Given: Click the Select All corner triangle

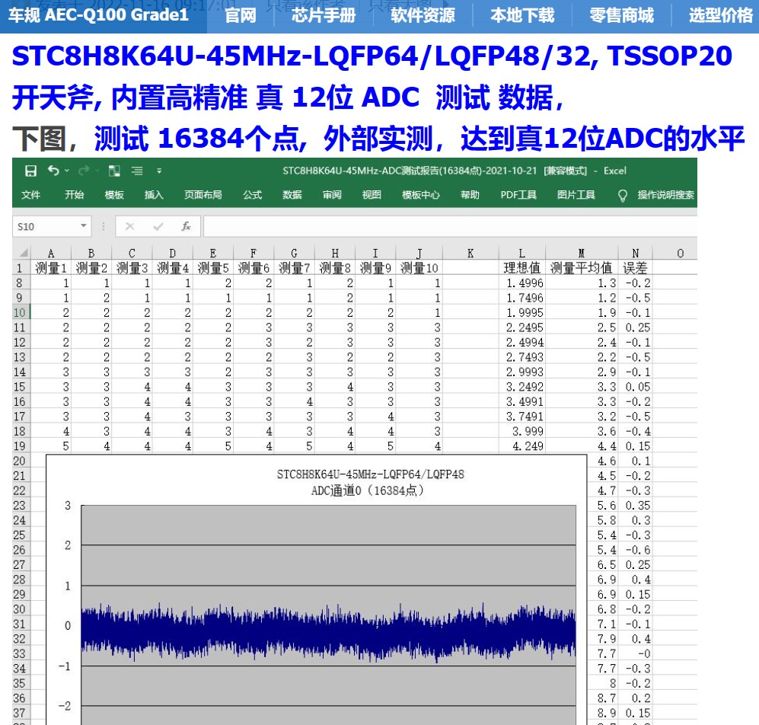Looking at the screenshot, I should [x=23, y=253].
